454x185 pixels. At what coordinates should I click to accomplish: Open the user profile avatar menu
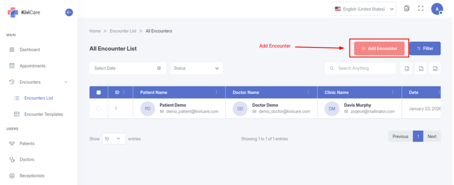(x=437, y=9)
